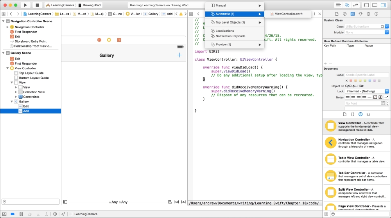Screen dimensions: 391x218
Task: Select Automatic (1) menu item
Action: pos(234,14)
